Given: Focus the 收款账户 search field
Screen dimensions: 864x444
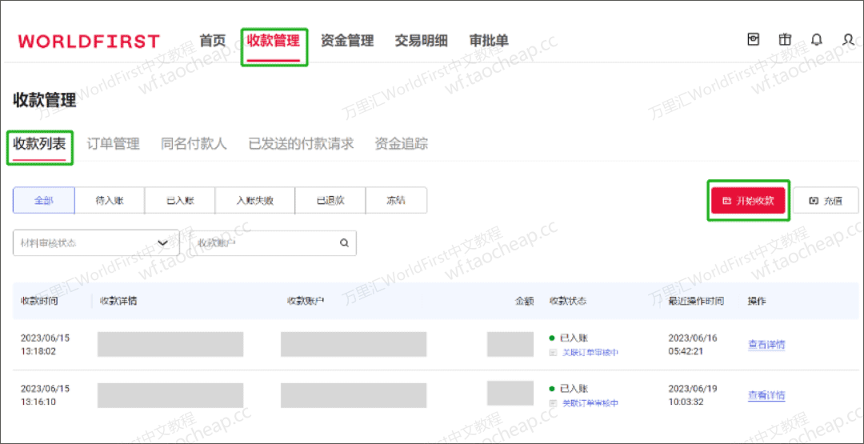Looking at the screenshot, I should point(273,243).
